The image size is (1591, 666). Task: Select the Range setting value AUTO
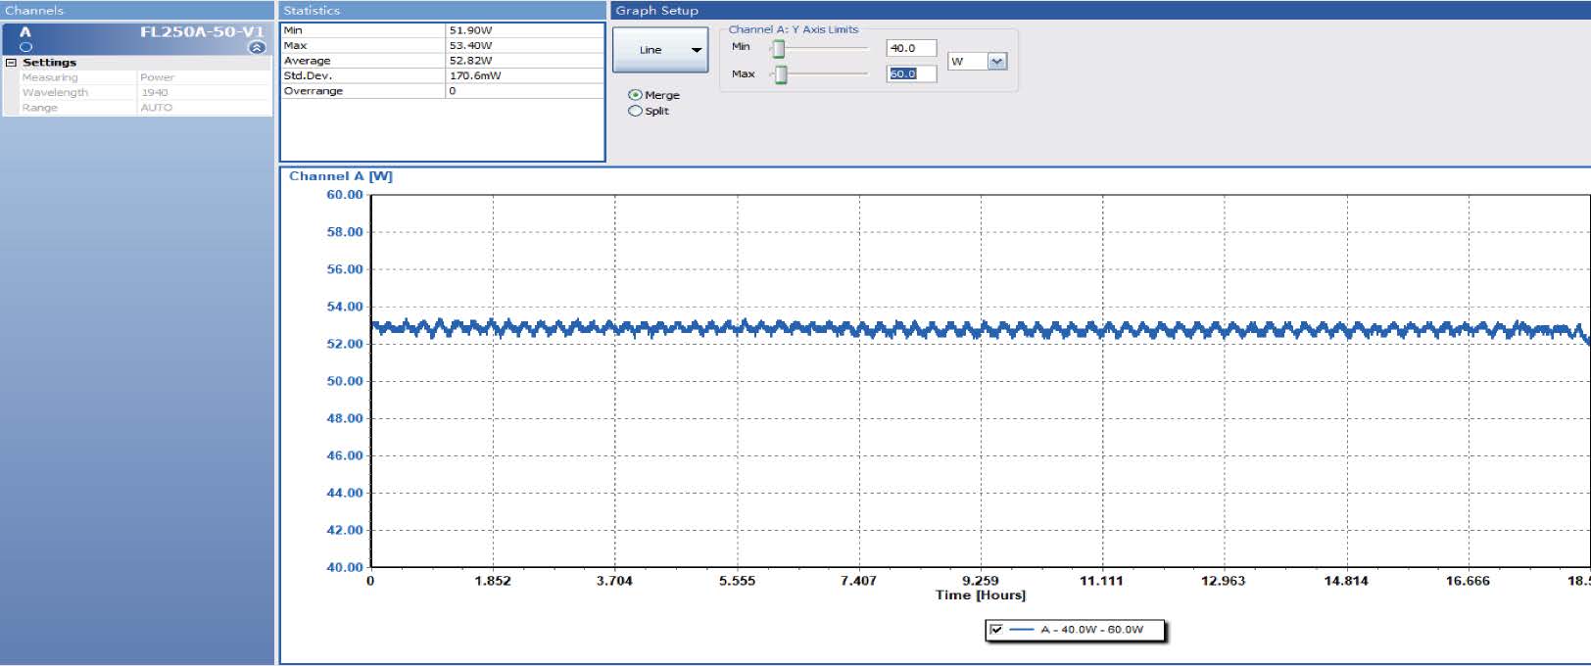coord(157,108)
